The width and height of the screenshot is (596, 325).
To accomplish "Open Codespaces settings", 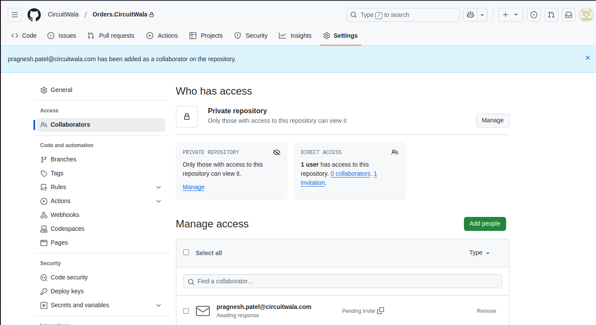I will [101, 229].
